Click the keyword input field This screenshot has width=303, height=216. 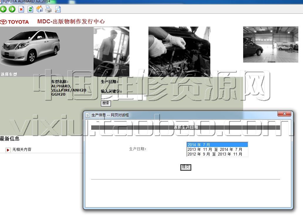point(123,97)
